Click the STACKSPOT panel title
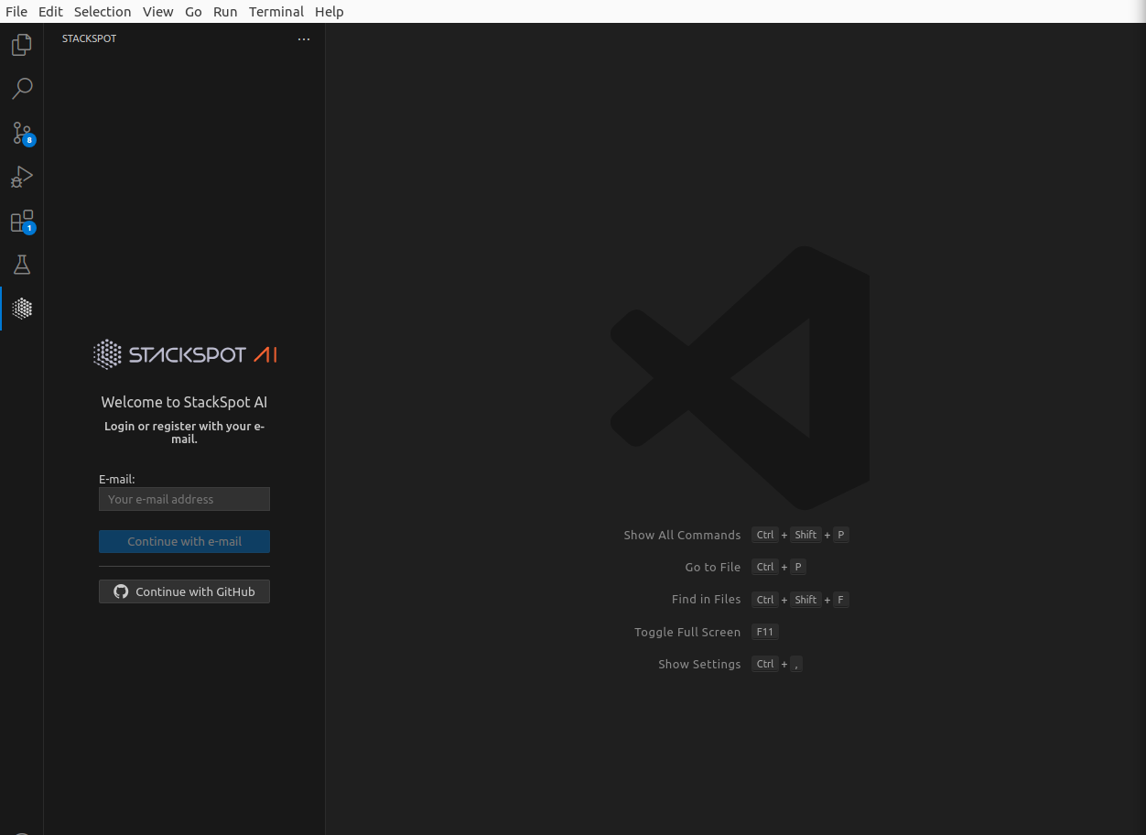This screenshot has height=835, width=1146. click(x=89, y=38)
